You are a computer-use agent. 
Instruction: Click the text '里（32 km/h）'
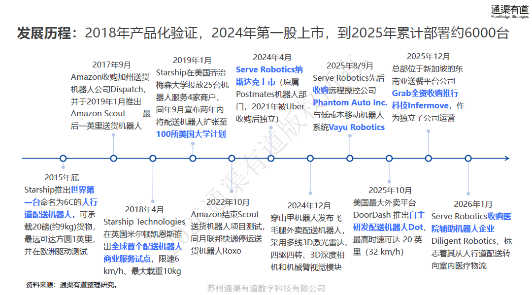(x=378, y=252)
